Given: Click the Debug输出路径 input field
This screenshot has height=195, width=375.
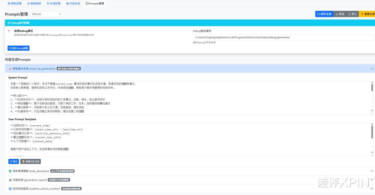Looking at the screenshot, I should click(283, 37).
